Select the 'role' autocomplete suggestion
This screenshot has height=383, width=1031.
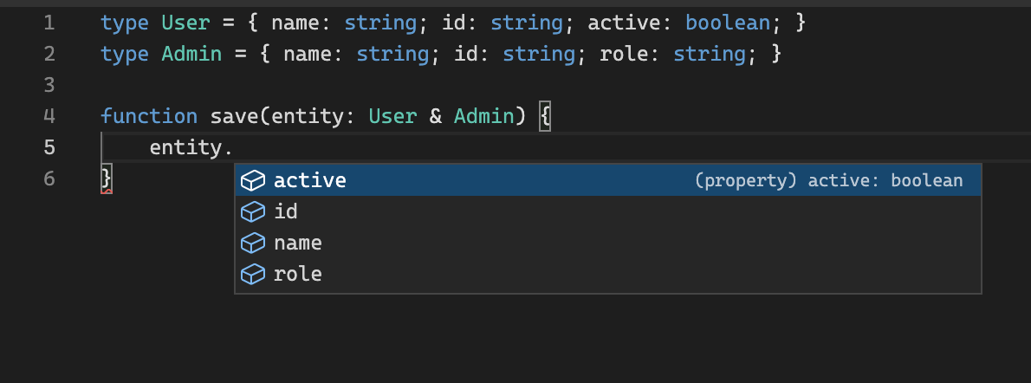[608, 274]
